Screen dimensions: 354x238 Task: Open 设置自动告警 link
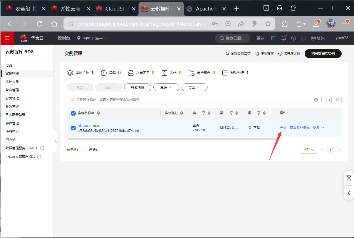click(238, 54)
